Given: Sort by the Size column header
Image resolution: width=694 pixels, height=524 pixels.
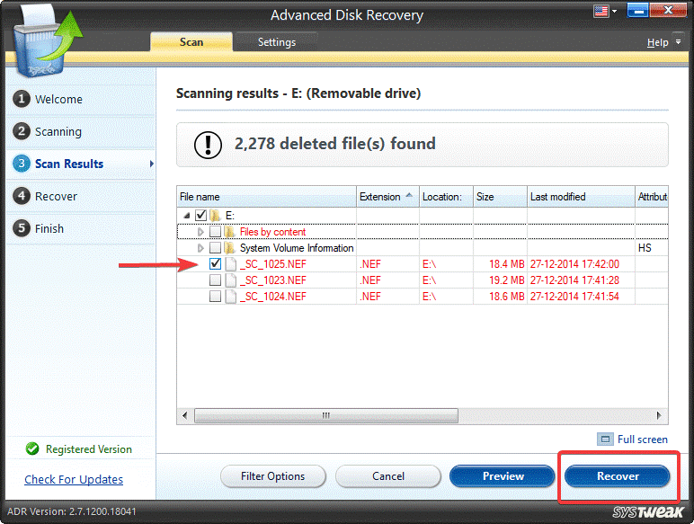Looking at the screenshot, I should [500, 197].
